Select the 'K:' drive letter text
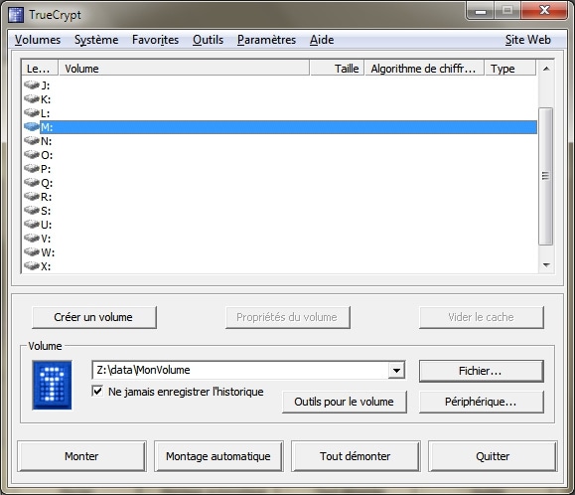This screenshot has height=495, width=575. [46, 99]
